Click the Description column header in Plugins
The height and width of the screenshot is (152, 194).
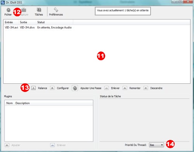(x=23, y=103)
